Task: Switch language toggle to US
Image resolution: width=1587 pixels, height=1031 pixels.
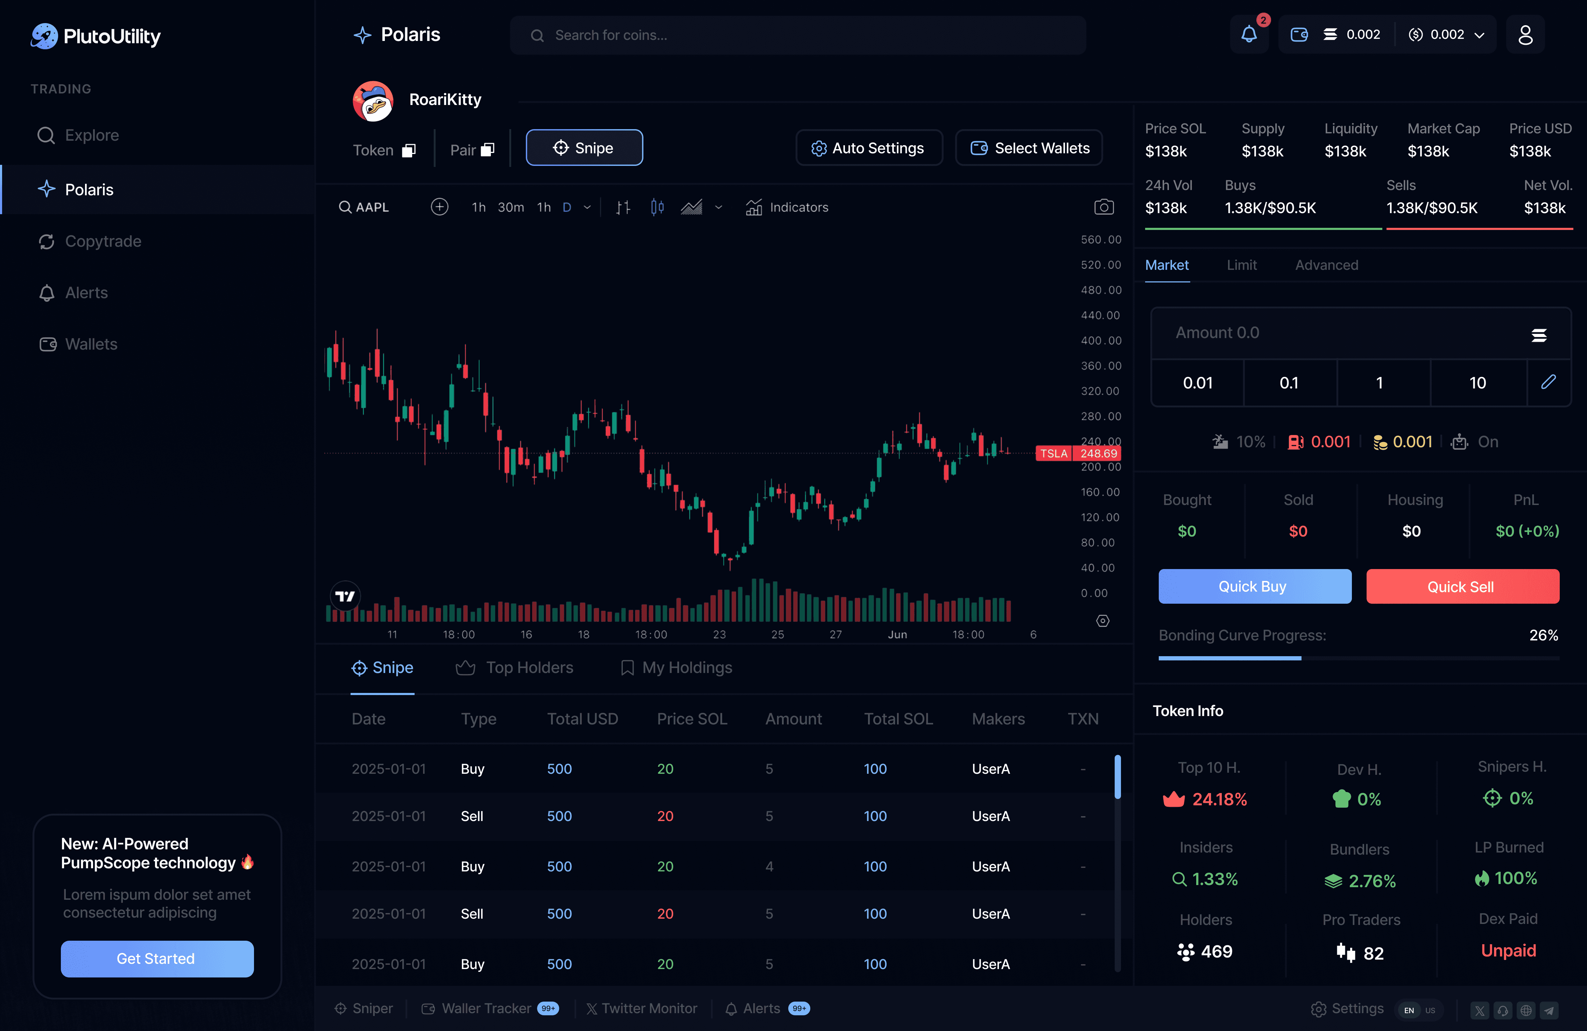Action: [x=1430, y=1010]
